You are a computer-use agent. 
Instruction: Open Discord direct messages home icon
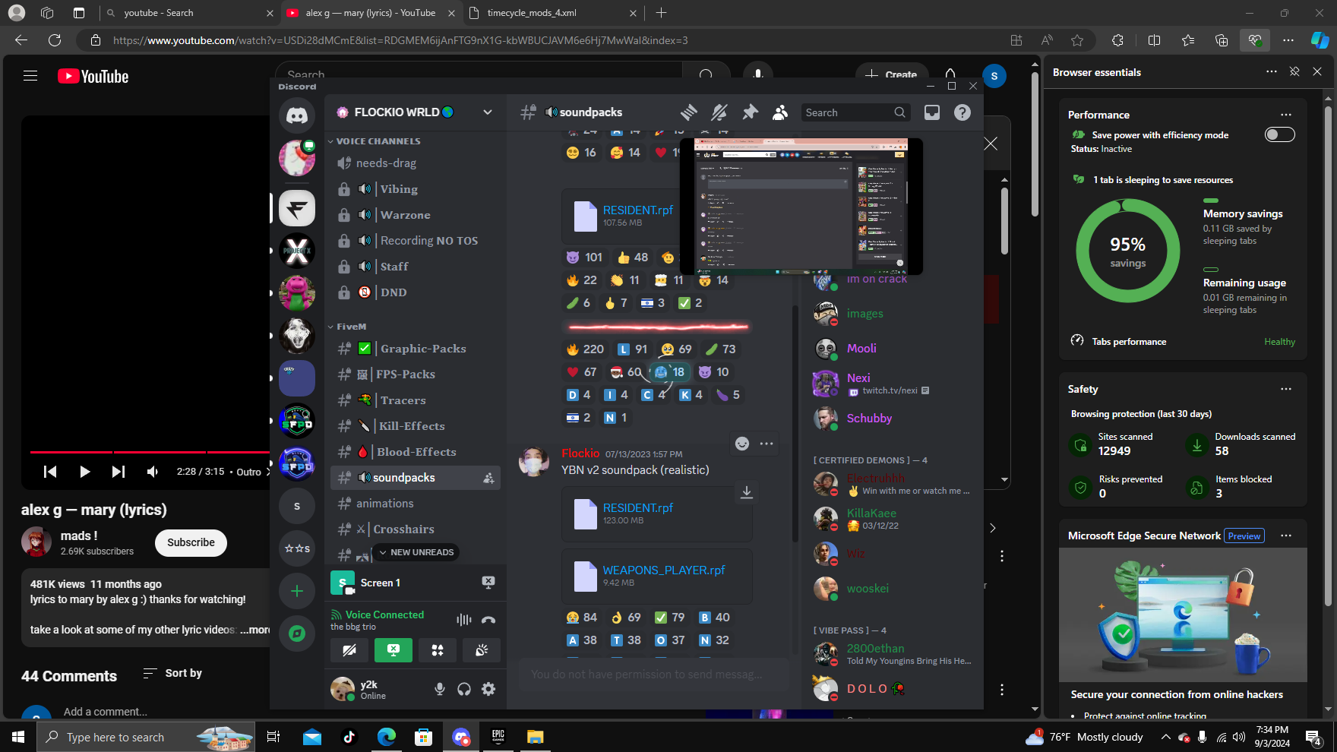297,115
